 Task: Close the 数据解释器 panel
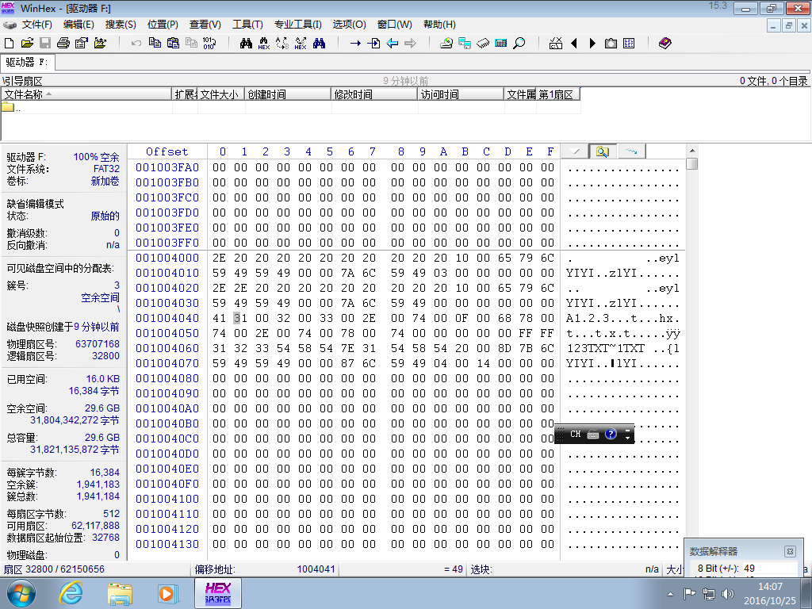coord(790,552)
